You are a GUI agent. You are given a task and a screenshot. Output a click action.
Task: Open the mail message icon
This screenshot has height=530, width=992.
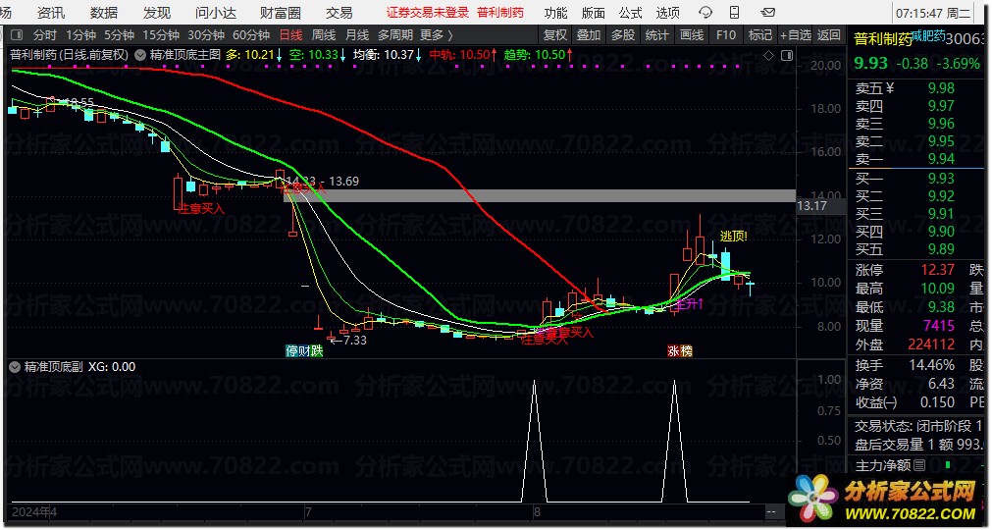767,12
